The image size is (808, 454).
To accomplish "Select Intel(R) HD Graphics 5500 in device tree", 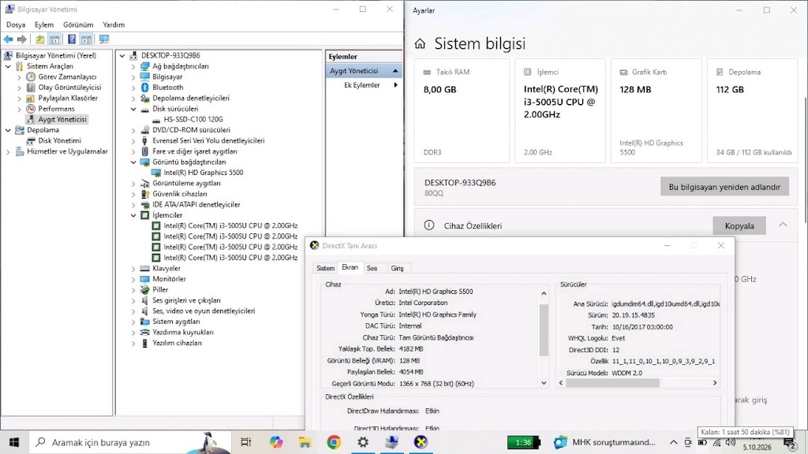I will coord(203,173).
